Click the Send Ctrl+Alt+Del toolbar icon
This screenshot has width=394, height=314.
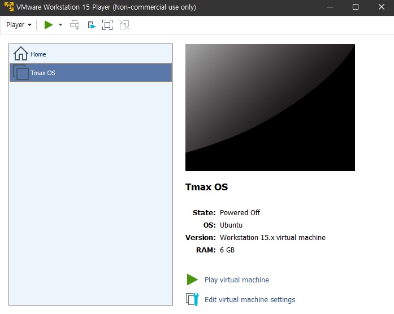tap(75, 25)
